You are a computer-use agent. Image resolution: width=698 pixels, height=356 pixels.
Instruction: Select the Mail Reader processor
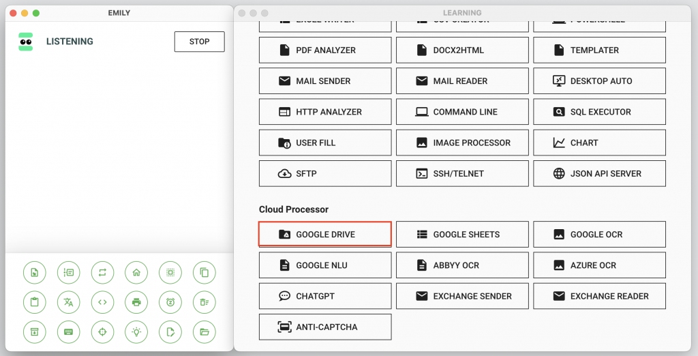pos(462,80)
